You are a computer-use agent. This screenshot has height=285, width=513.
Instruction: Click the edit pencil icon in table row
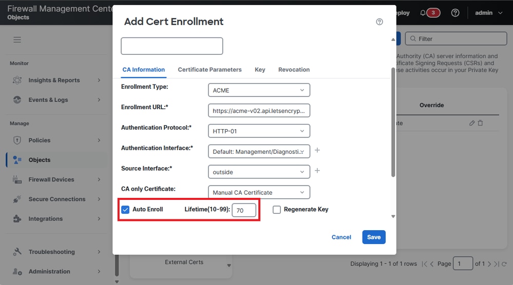(x=472, y=123)
